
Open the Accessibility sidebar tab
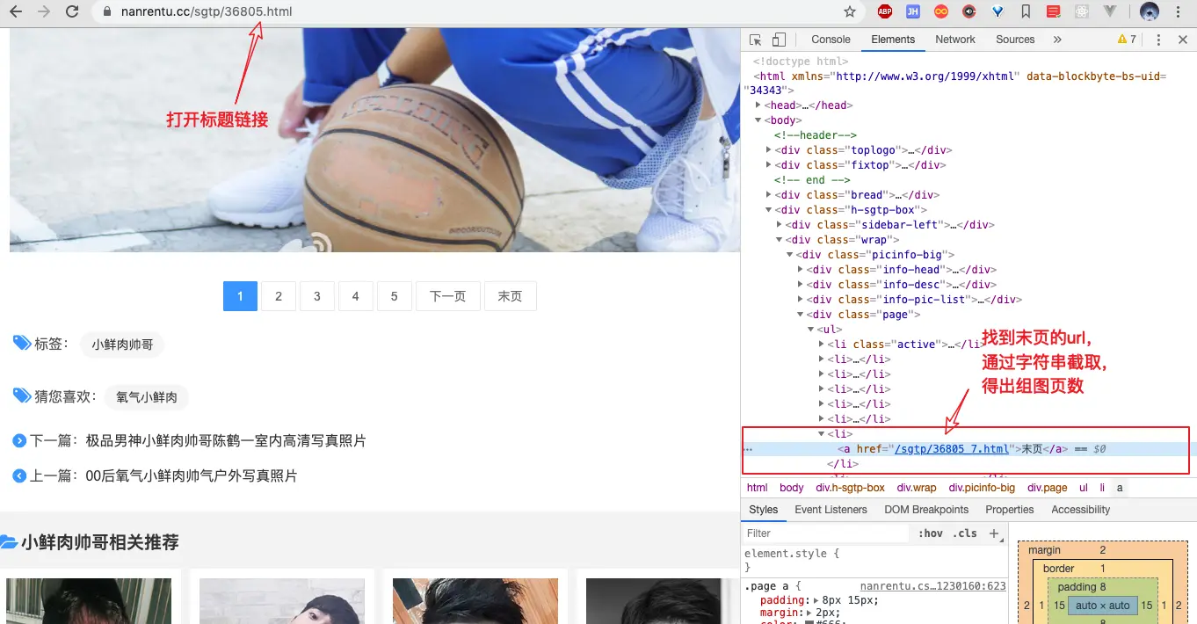point(1080,510)
